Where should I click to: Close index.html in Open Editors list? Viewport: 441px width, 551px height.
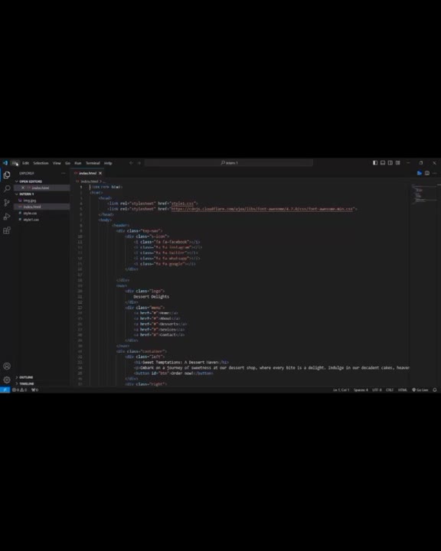pos(23,187)
